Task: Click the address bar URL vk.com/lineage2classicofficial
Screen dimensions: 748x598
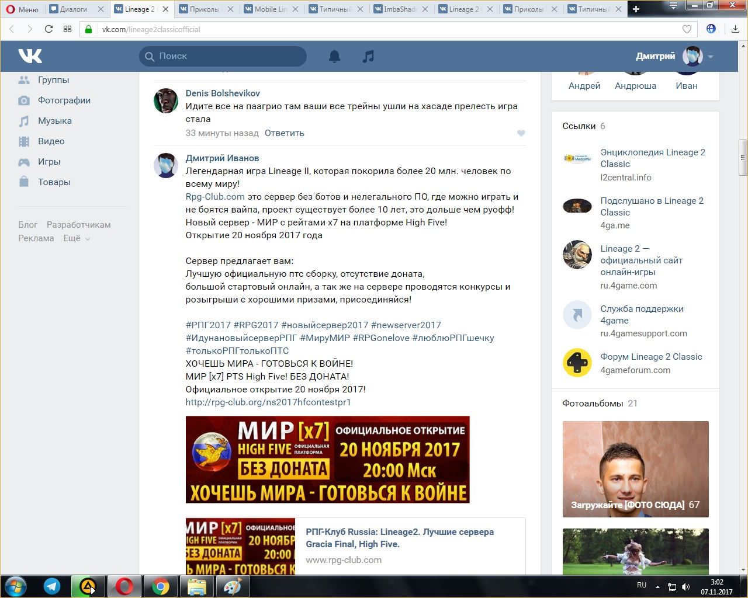Action: 151,29
